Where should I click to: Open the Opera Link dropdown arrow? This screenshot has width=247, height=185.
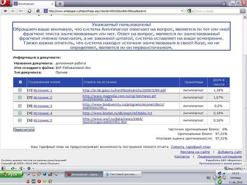[x=16, y=169]
